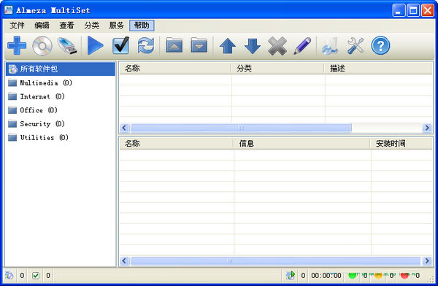The image size is (438, 286).
Task: Open the 服务 menu
Action: (117, 26)
